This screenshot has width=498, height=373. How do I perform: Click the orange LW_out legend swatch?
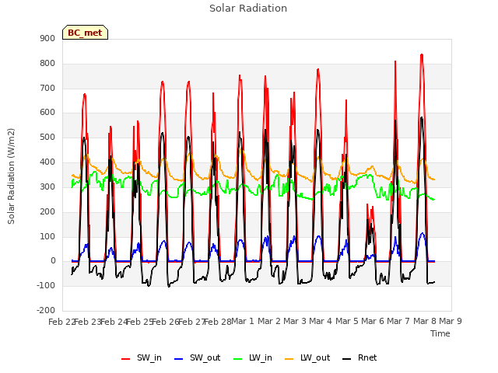289,359
